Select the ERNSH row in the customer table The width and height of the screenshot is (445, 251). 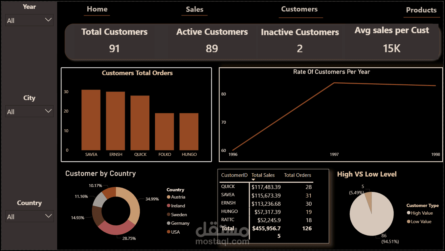click(x=266, y=203)
